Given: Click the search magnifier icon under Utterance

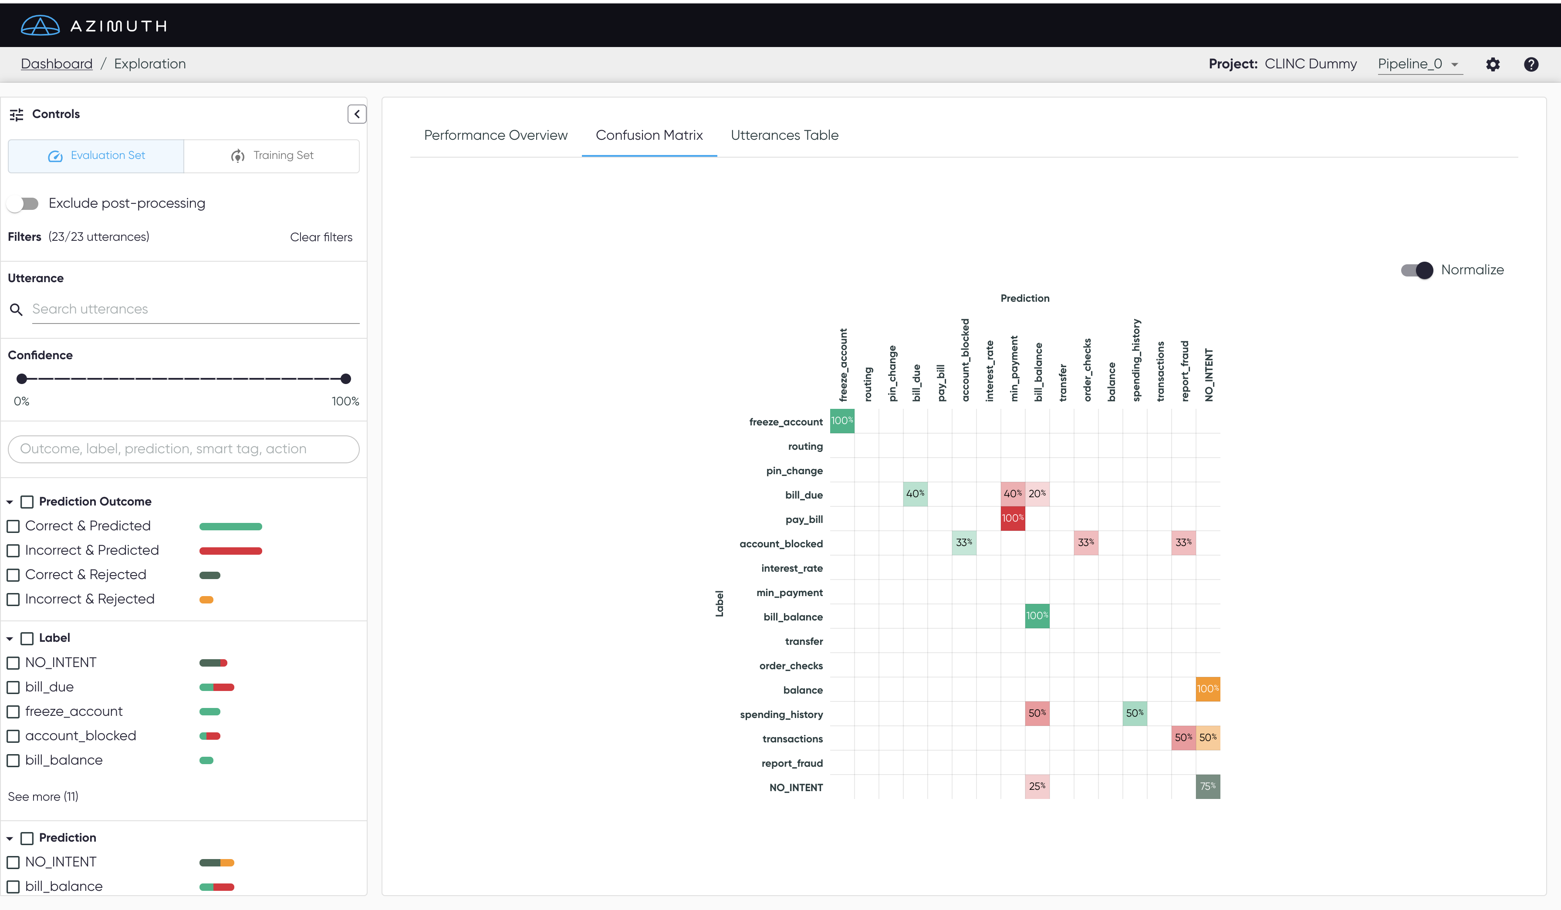Looking at the screenshot, I should 17,310.
